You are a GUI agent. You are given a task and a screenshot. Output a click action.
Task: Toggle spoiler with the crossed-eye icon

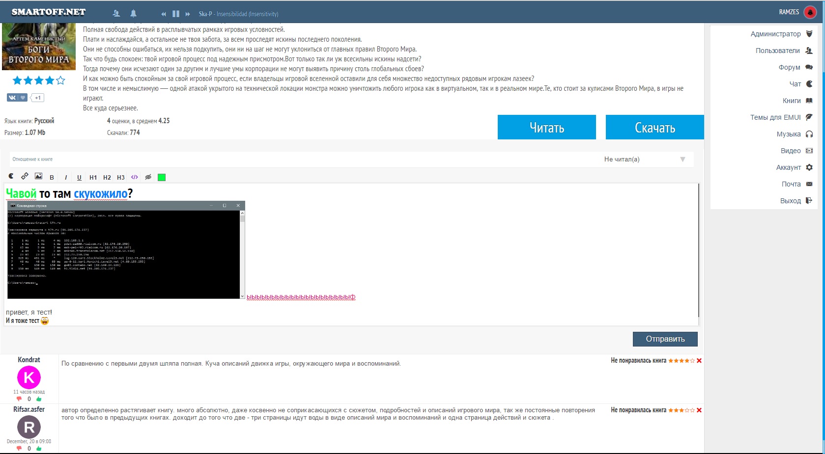tap(148, 177)
